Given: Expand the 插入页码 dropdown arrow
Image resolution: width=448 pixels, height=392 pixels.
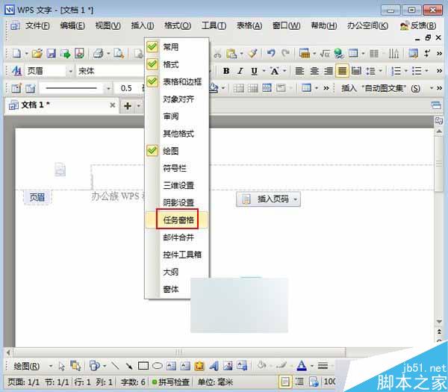Looking at the screenshot, I should point(296,199).
